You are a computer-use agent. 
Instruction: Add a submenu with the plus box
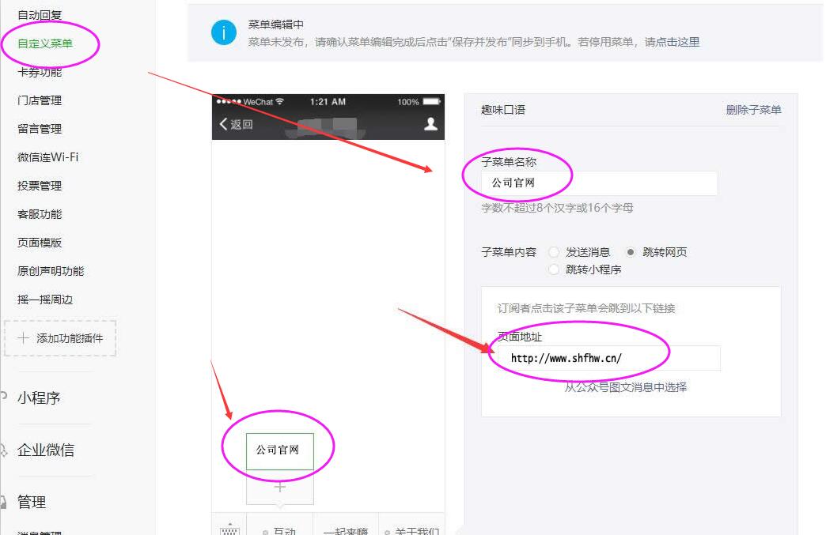pos(280,488)
